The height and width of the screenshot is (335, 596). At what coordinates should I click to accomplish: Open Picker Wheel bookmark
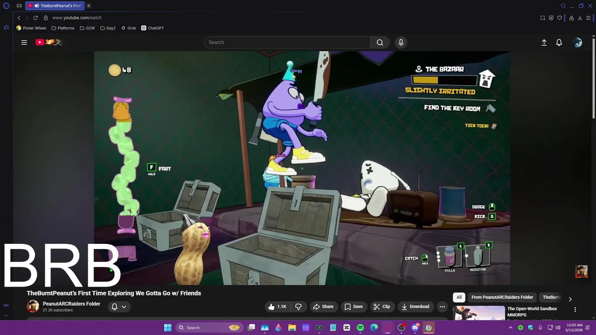(x=31, y=28)
